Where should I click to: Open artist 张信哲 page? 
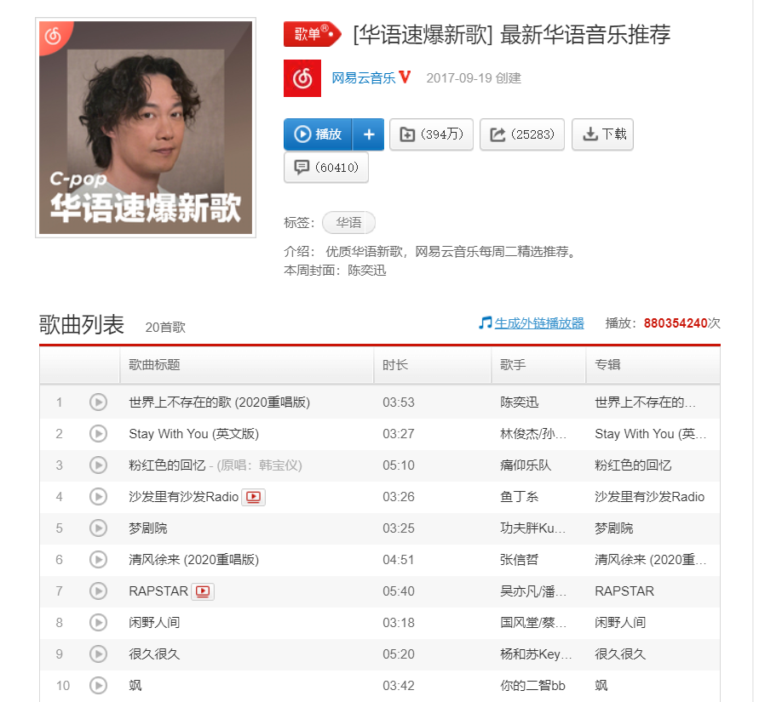[x=519, y=560]
